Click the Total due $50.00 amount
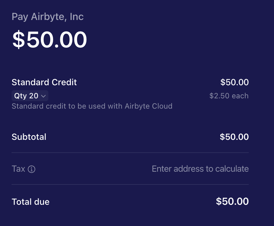This screenshot has height=226, width=274. point(232,201)
